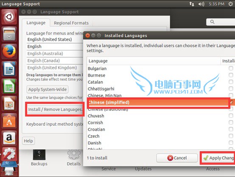
Task: Open LibreOffice Writer from the dock
Action: point(9,69)
